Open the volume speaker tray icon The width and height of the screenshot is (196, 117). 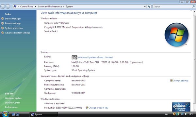click(x=186, y=114)
